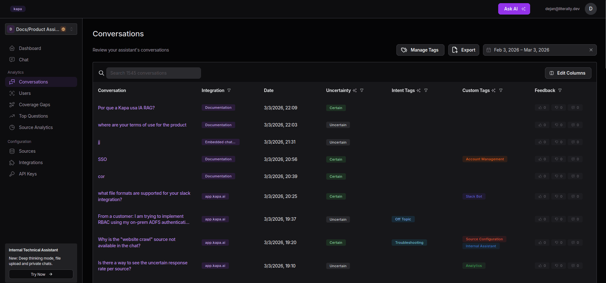This screenshot has height=283, width=606.
Task: Click thumbs-down count in 'Por que' row
Action: click(559, 108)
